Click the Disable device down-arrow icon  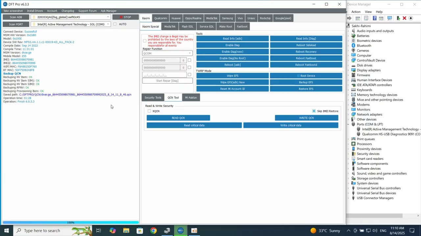pyautogui.click(x=411, y=18)
